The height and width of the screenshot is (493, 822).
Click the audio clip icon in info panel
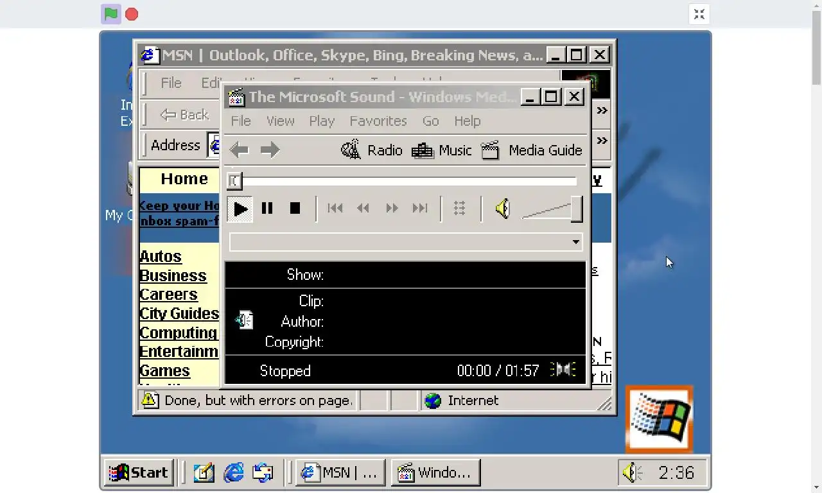[x=244, y=320]
